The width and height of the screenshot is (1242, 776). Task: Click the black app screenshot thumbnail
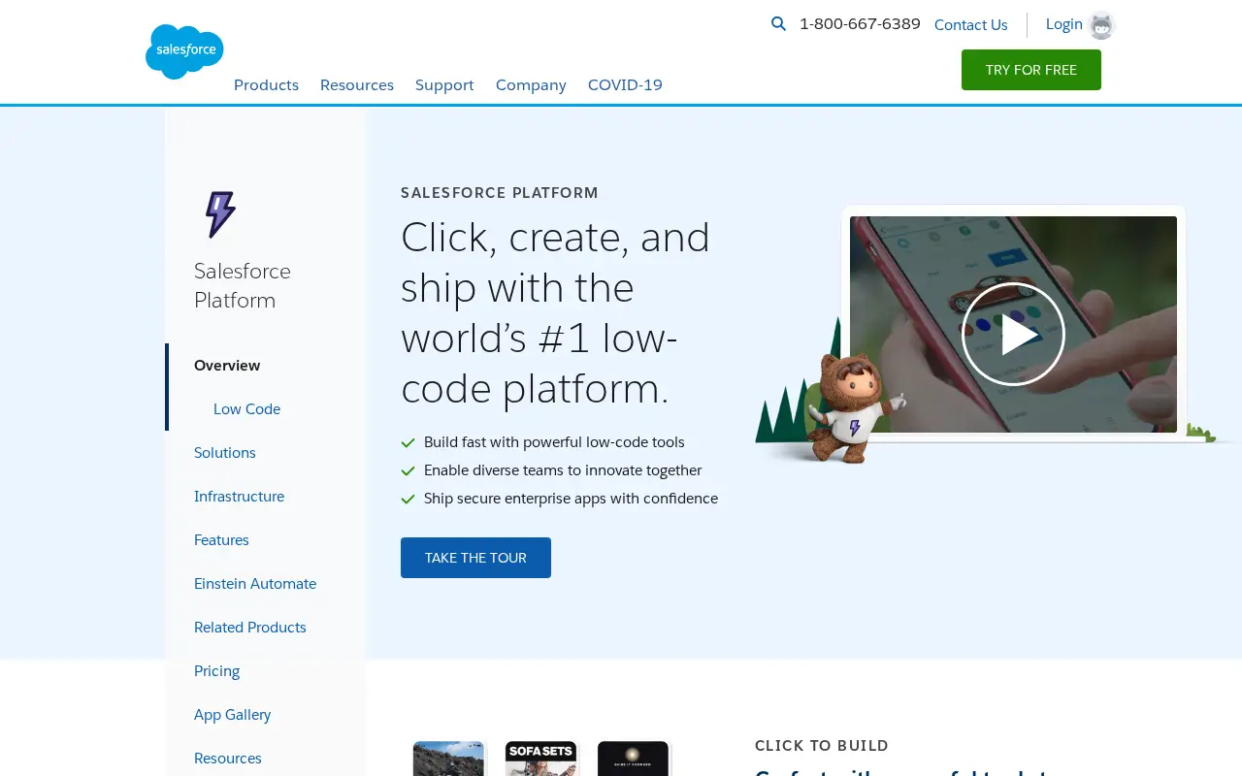[633, 759]
